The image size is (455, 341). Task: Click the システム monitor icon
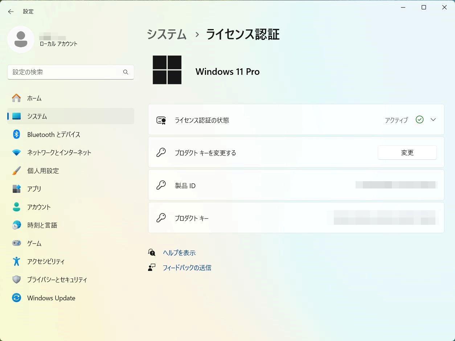click(x=16, y=116)
